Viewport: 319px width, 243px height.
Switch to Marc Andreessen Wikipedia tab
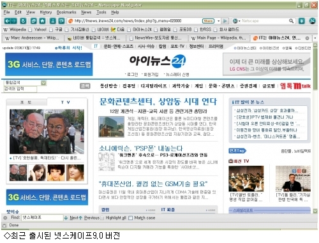[x=34, y=38]
